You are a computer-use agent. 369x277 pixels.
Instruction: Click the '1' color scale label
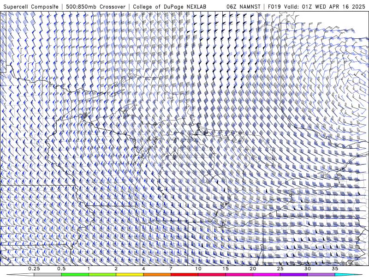coord(89,269)
